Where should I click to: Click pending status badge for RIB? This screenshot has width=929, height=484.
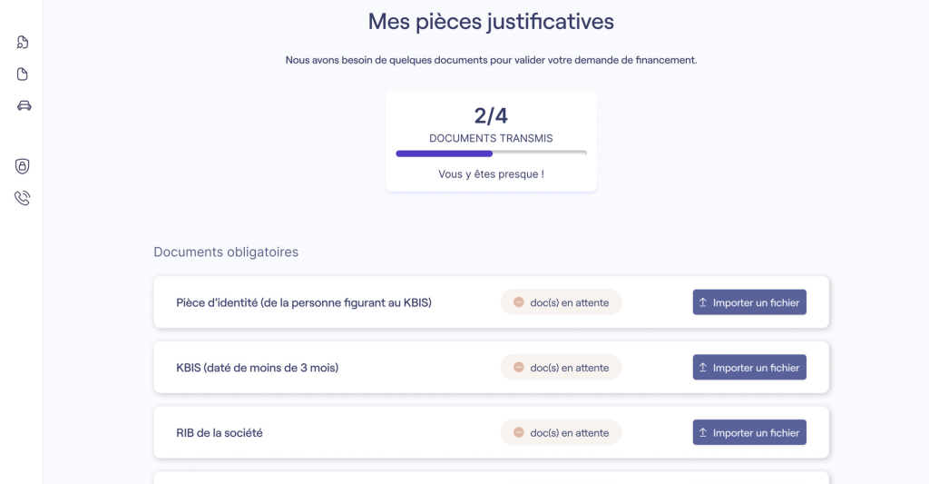click(x=561, y=433)
